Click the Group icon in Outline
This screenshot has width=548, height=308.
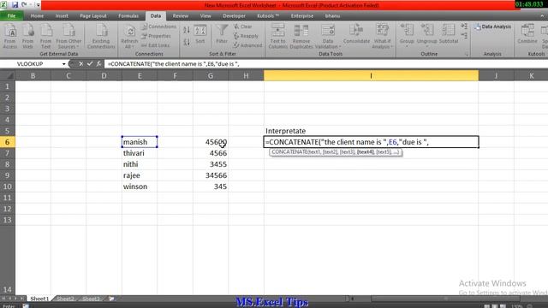(x=407, y=35)
